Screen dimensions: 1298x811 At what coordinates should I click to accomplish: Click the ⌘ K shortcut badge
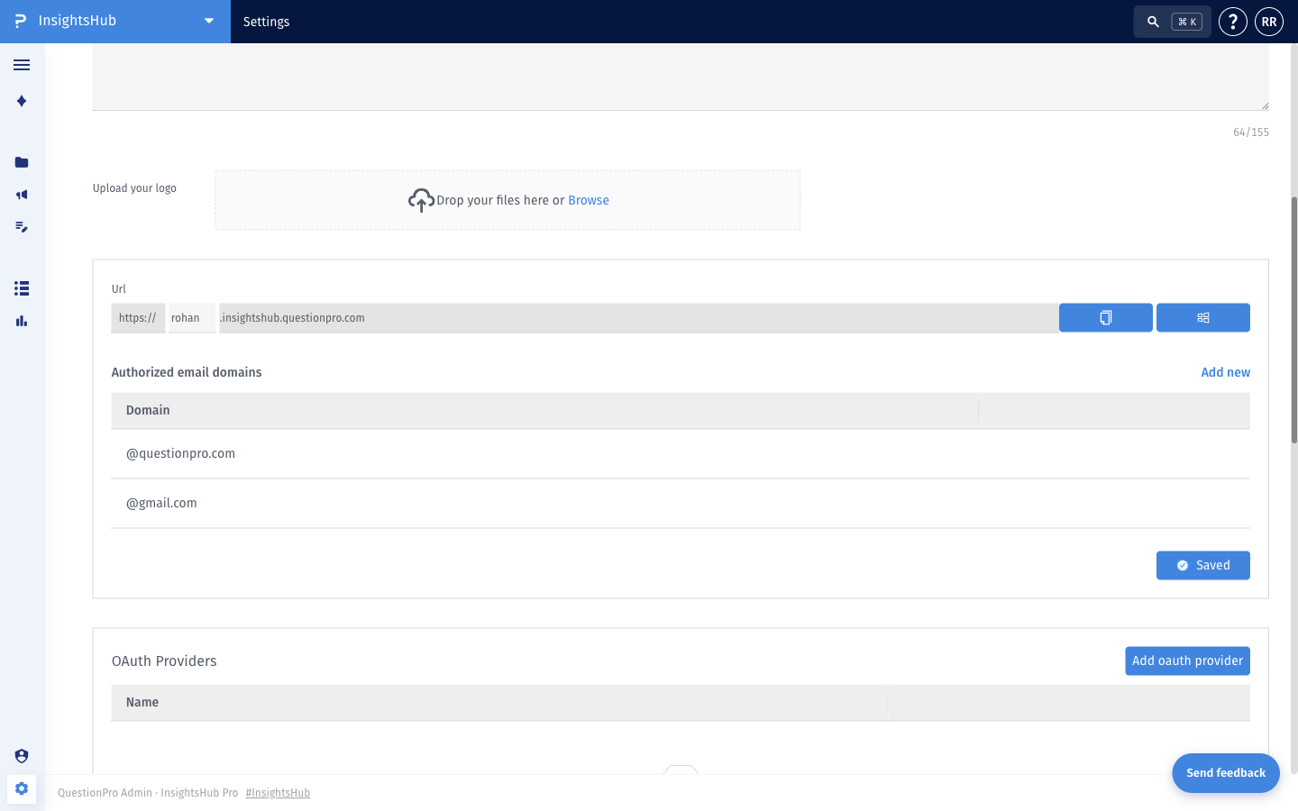[x=1186, y=22]
